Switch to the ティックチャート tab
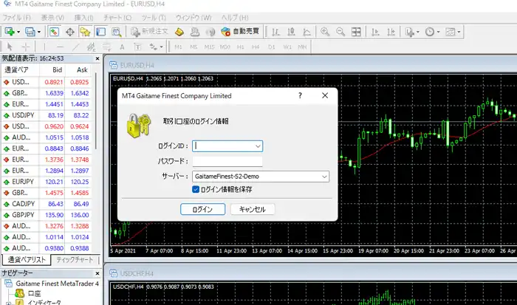This screenshot has width=517, height=305. click(x=75, y=260)
